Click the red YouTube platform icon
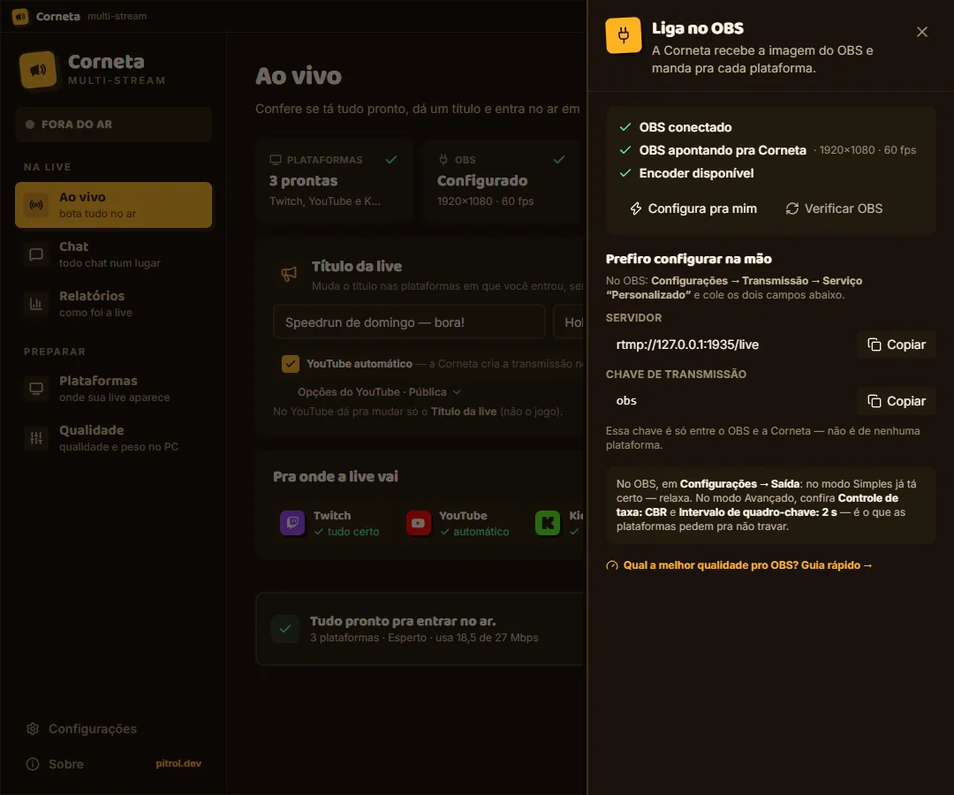The image size is (954, 795). pyautogui.click(x=419, y=523)
